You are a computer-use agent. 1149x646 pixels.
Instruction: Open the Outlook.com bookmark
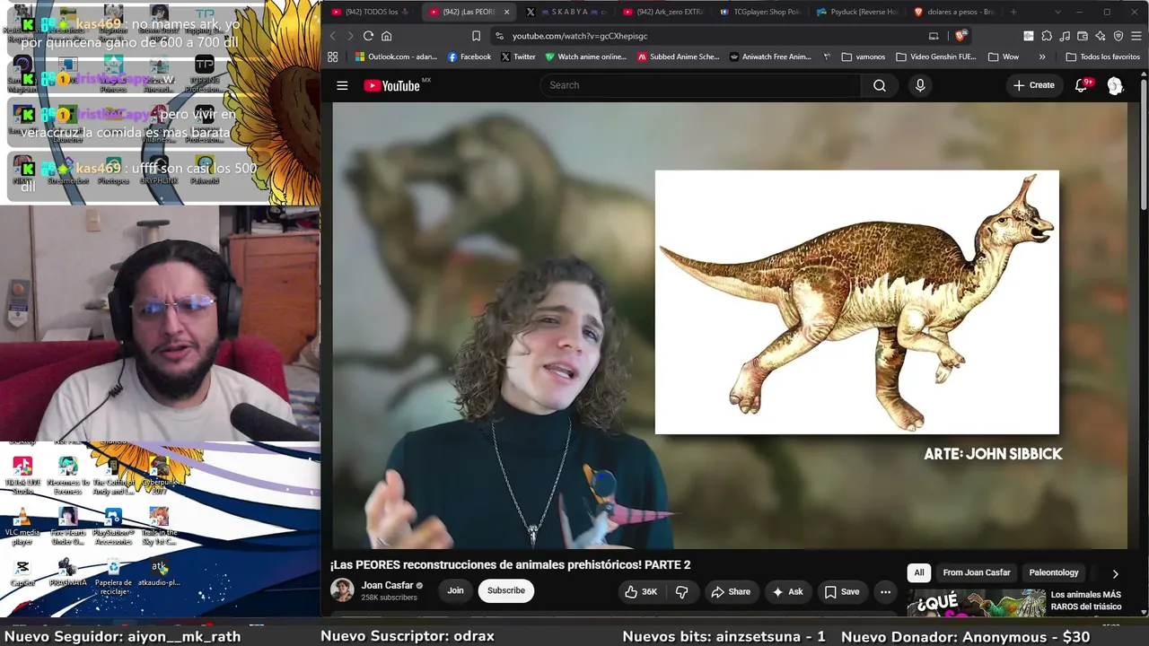396,57
